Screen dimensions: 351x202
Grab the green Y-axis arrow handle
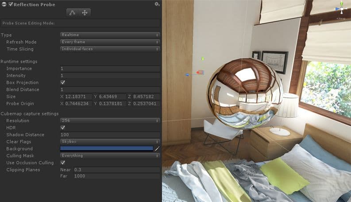203,58
